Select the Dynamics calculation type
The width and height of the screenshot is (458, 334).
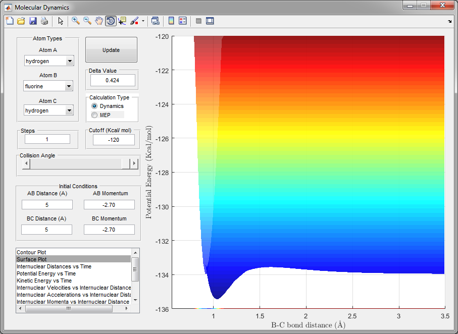(94, 106)
